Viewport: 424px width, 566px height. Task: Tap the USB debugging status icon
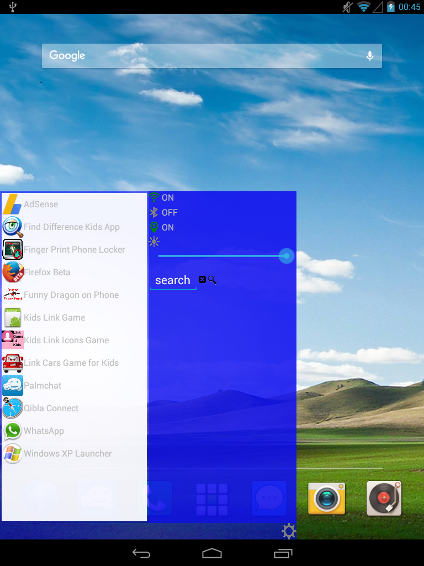[13, 7]
